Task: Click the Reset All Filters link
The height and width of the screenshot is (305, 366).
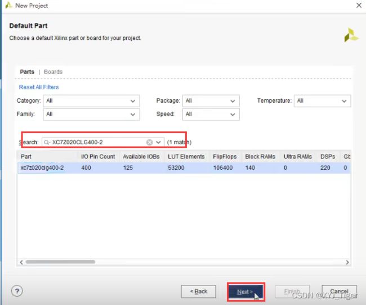Action: [39, 87]
